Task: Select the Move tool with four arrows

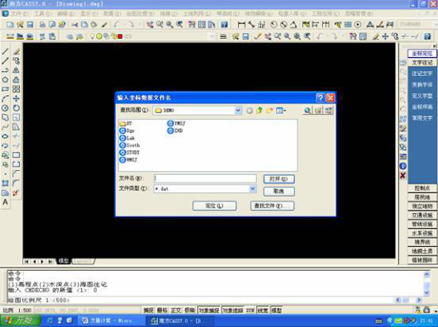Action: pyautogui.click(x=17, y=98)
